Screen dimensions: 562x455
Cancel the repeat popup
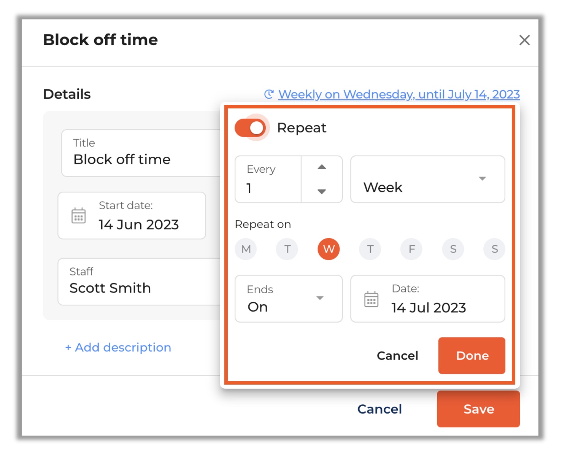click(397, 356)
